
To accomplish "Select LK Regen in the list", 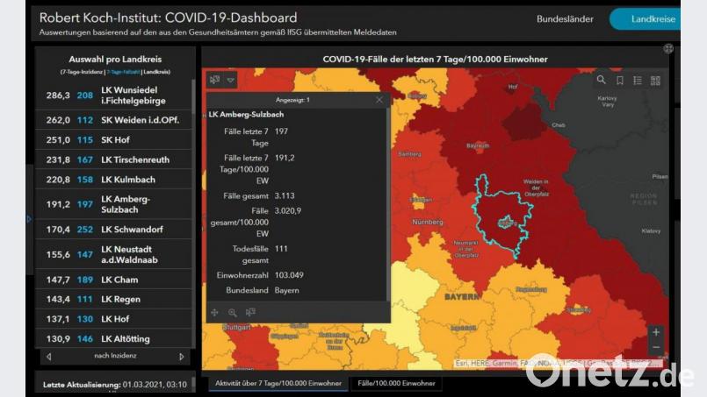I will tap(114, 300).
